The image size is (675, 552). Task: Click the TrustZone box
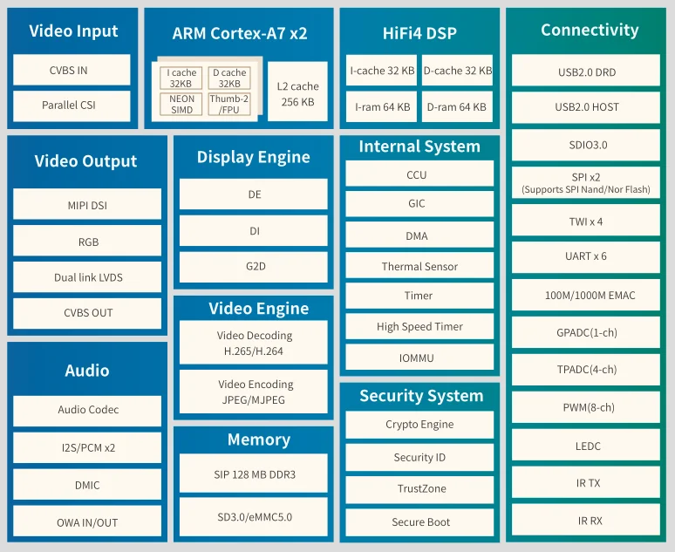coord(419,490)
